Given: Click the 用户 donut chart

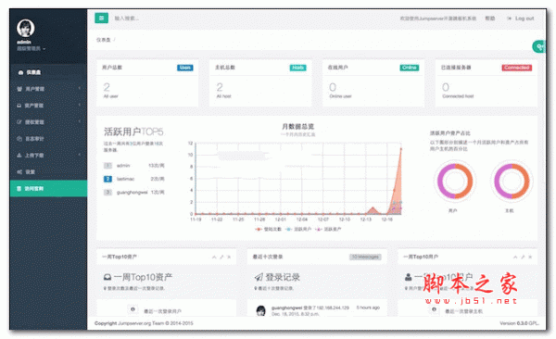Looking at the screenshot, I should click(x=455, y=182).
